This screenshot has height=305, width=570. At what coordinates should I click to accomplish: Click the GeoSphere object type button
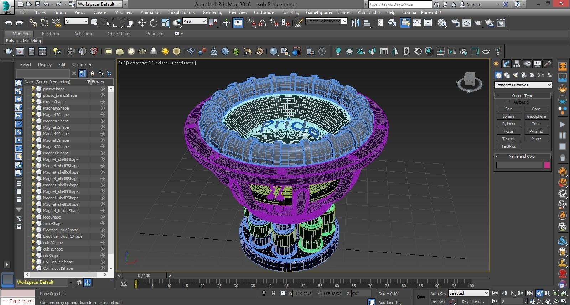[536, 117]
